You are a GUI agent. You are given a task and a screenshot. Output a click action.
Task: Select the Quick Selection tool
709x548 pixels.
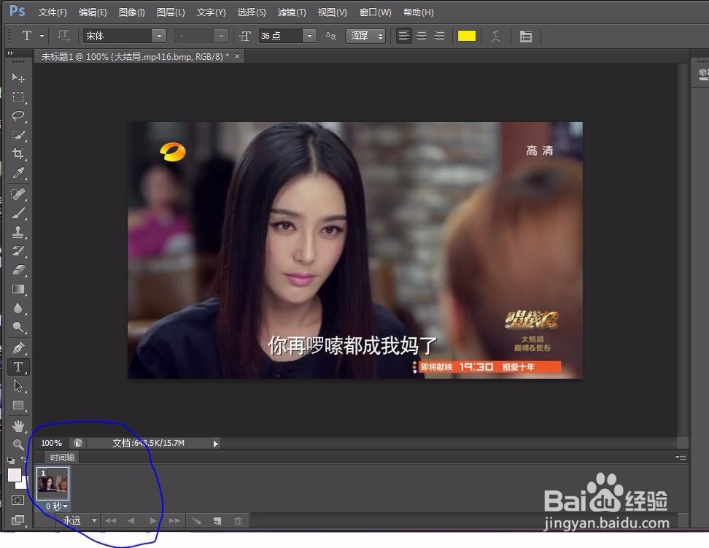(18, 135)
